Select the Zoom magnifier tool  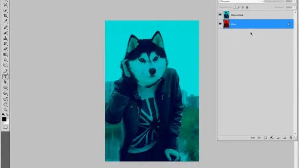pyautogui.click(x=5, y=110)
